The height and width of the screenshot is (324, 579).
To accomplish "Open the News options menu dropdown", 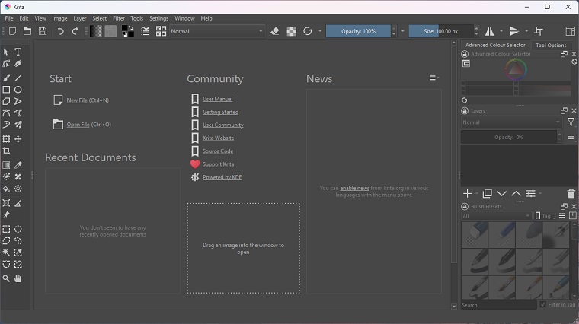I will coord(434,78).
